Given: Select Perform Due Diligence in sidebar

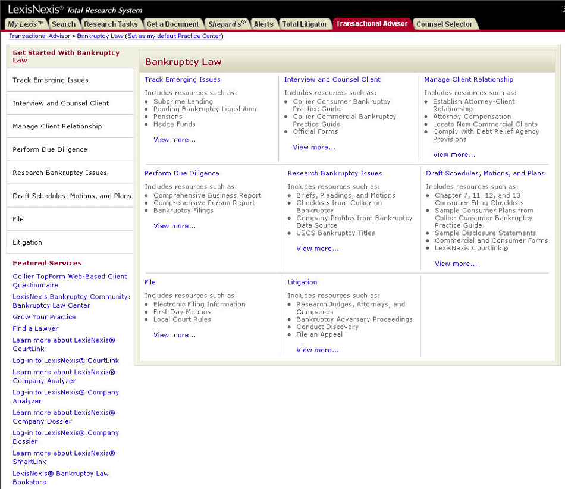Looking at the screenshot, I should tap(70, 149).
